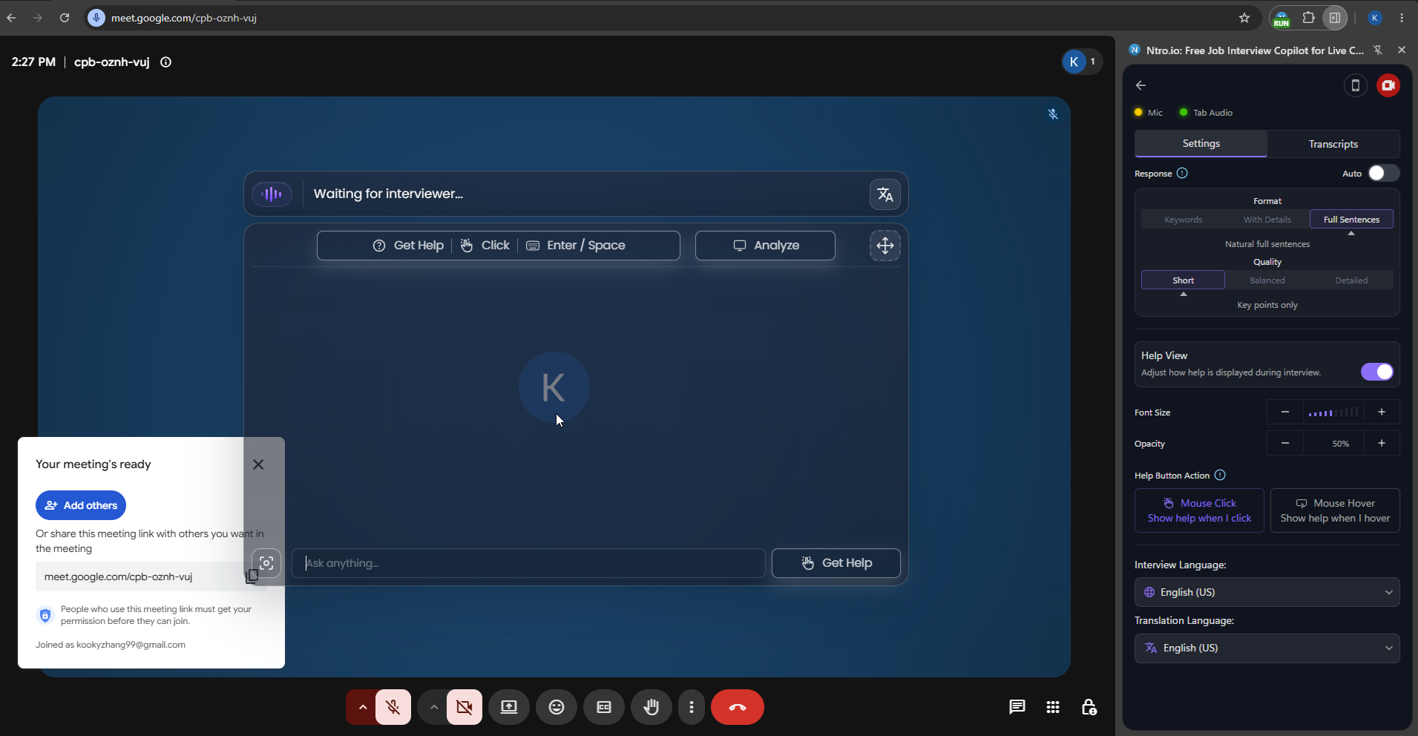Open the Translation Language dropdown
This screenshot has height=736, width=1418.
pos(1267,648)
